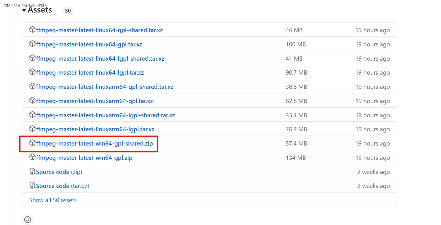Click package icon beside win64-gpl.zip
Screen dimensions: 441x225
pos(32,157)
